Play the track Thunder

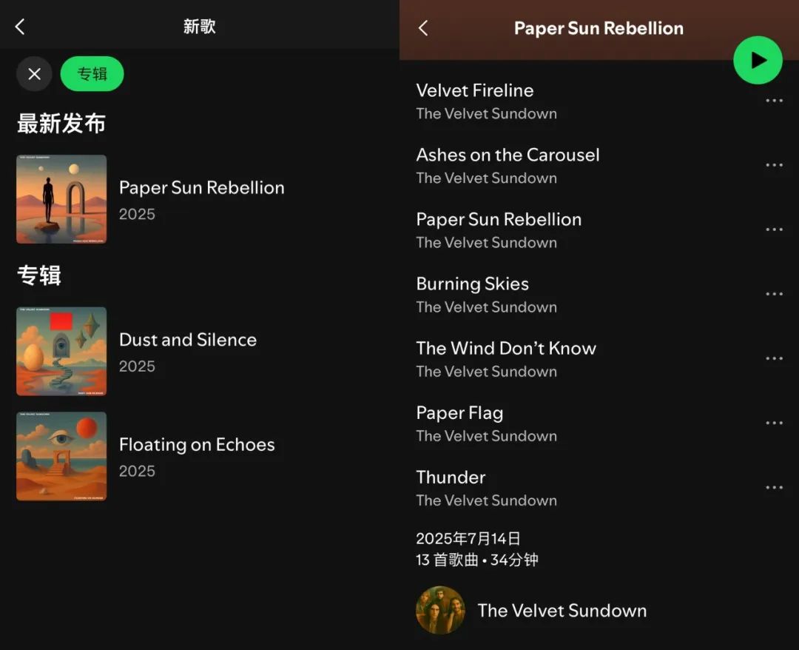(586, 488)
